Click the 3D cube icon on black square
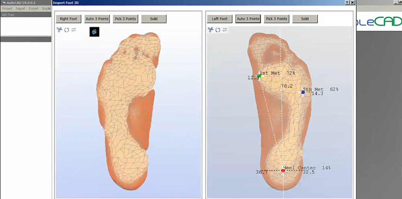402x199 pixels. 94,32
